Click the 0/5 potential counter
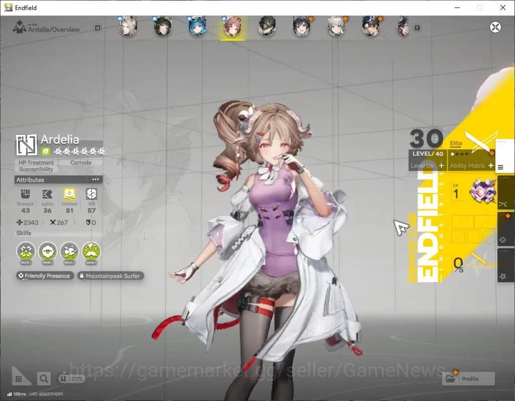 point(458,264)
